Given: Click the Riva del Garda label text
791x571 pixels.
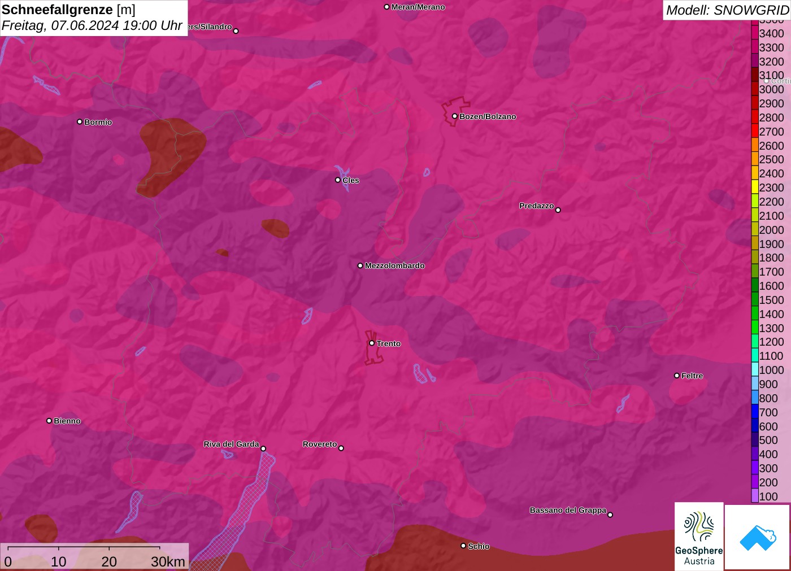Looking at the screenshot, I should (231, 444).
